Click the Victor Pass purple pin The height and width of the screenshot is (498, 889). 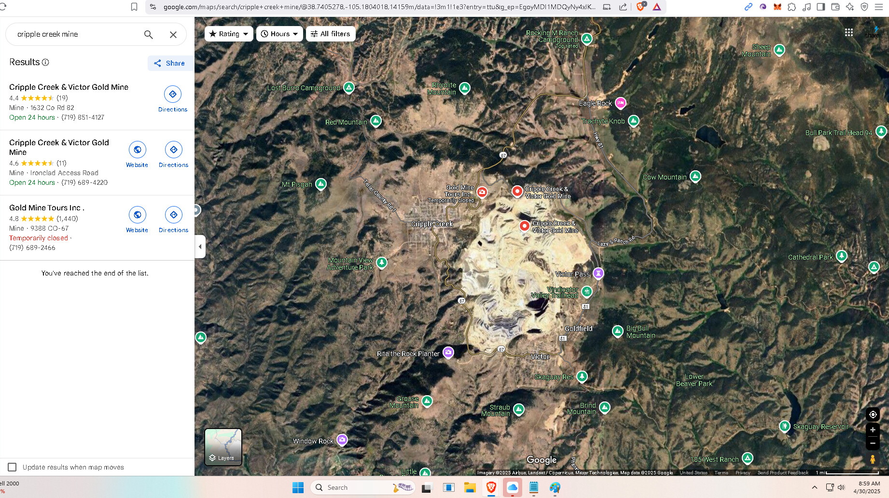598,274
